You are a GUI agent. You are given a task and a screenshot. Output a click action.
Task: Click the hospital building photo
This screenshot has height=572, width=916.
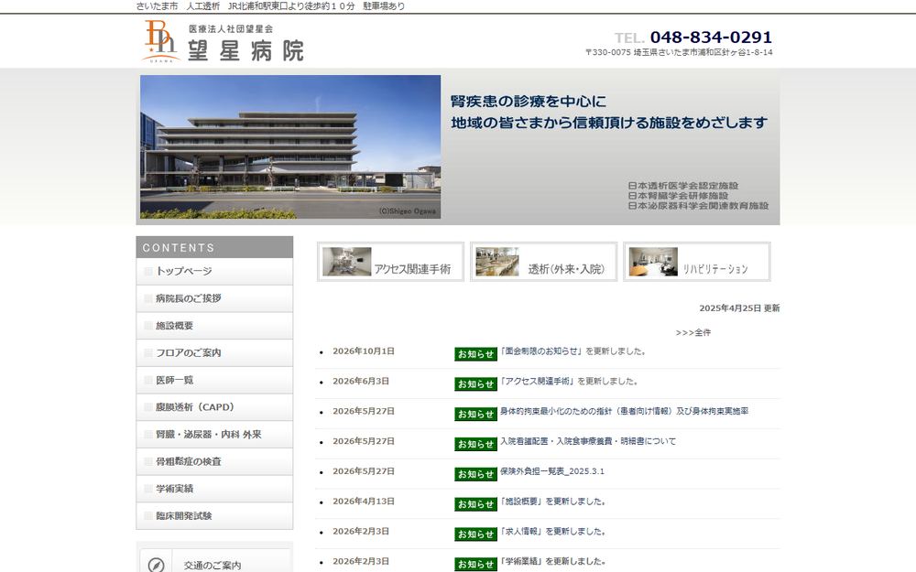pyautogui.click(x=290, y=146)
